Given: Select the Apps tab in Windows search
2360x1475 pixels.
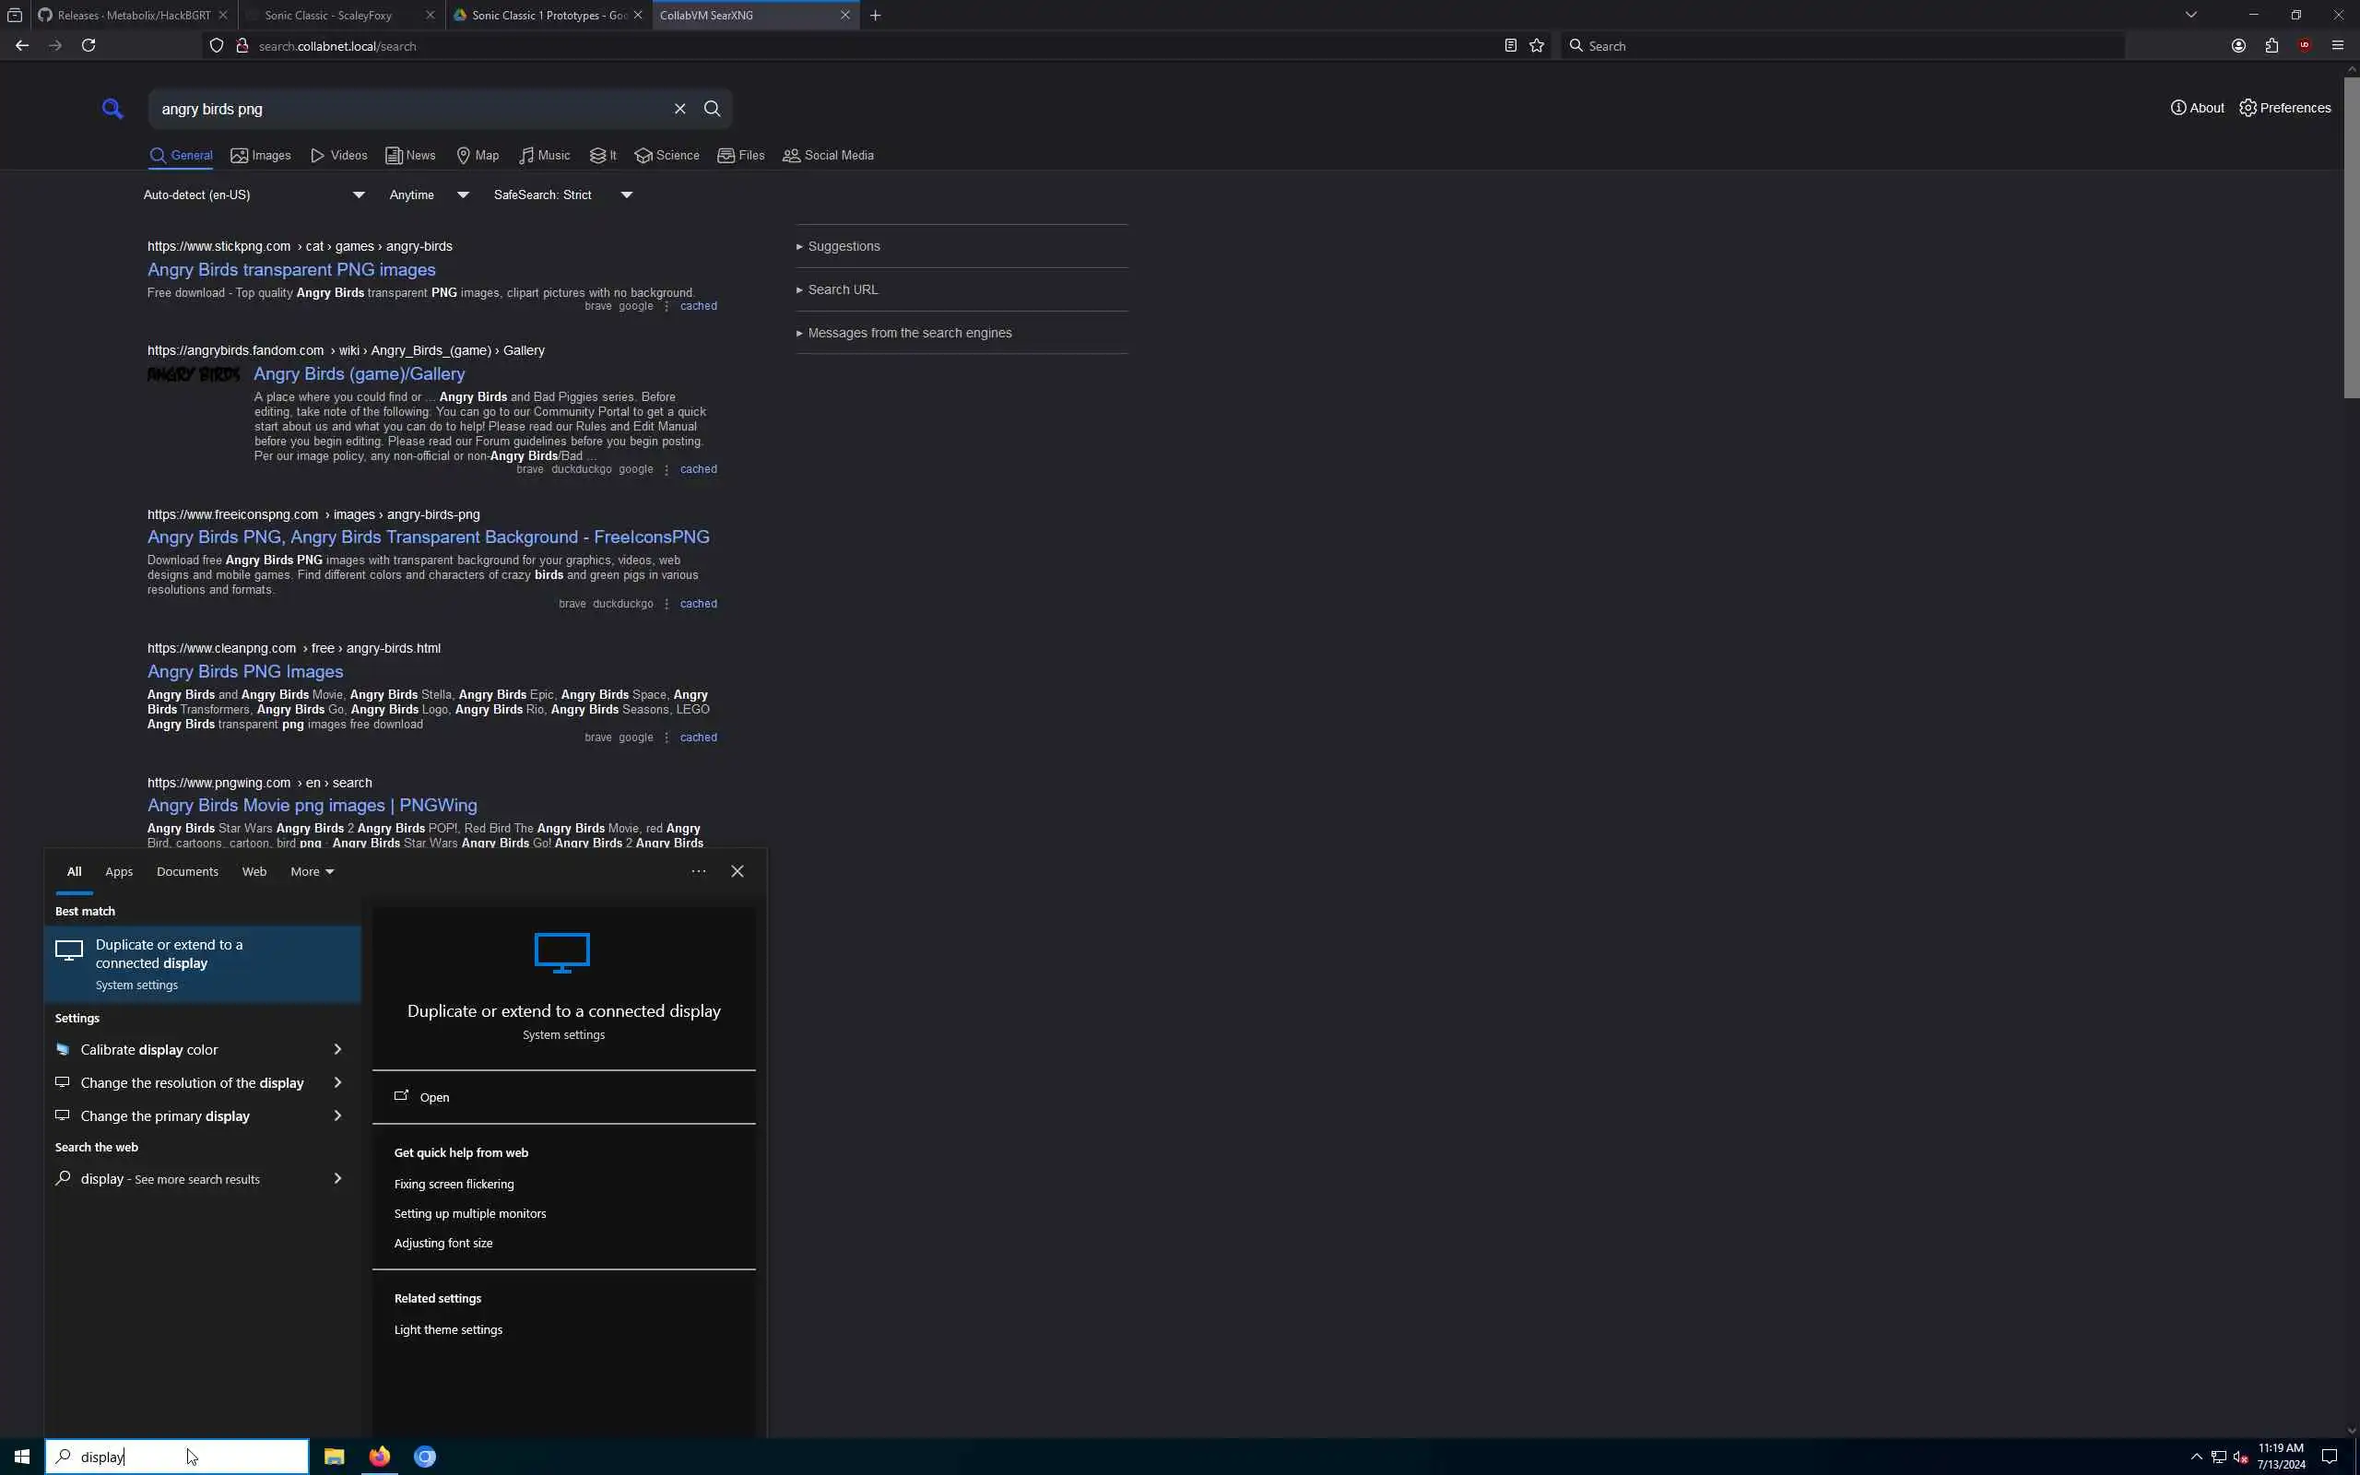Looking at the screenshot, I should (119, 871).
